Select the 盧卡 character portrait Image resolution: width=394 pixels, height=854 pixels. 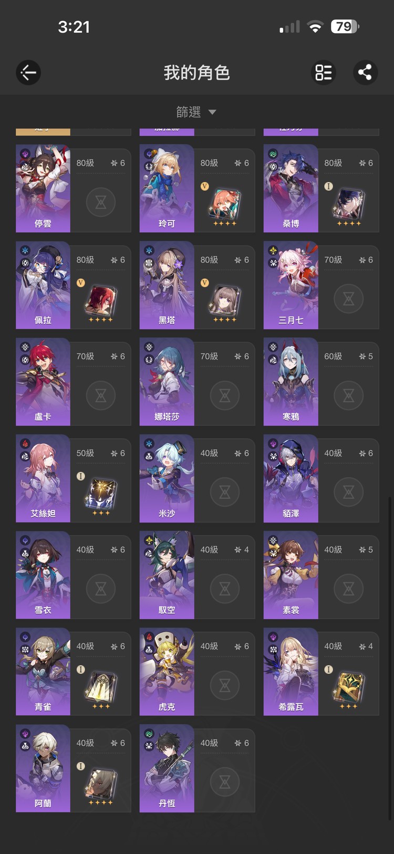click(43, 382)
